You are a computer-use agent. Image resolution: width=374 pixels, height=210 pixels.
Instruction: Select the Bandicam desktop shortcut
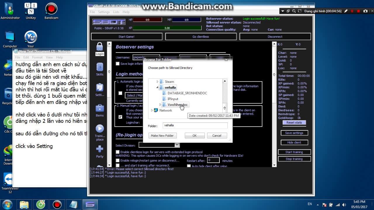tap(51, 11)
